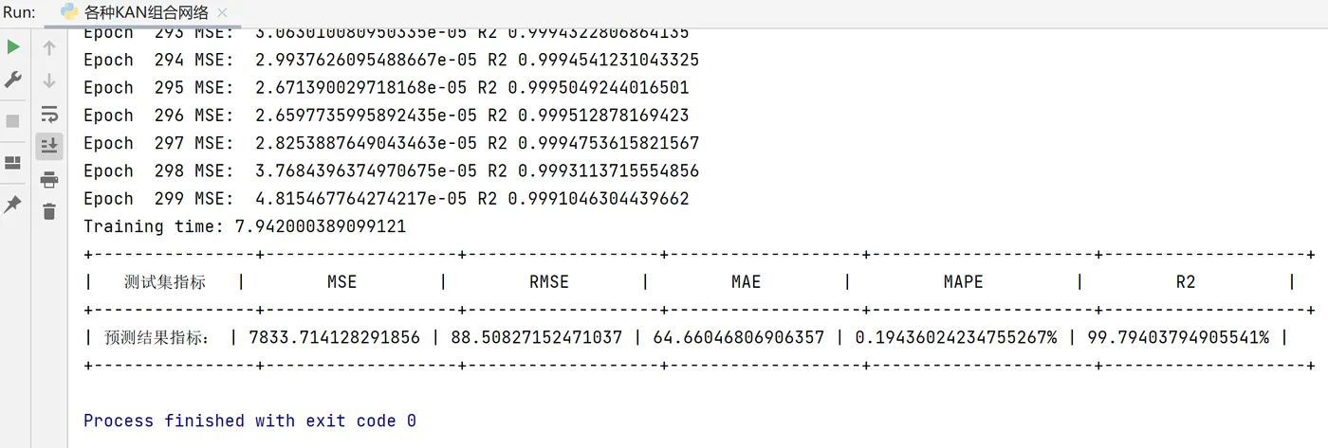
Task: Click the Restore Layout icon
Action: 13,162
